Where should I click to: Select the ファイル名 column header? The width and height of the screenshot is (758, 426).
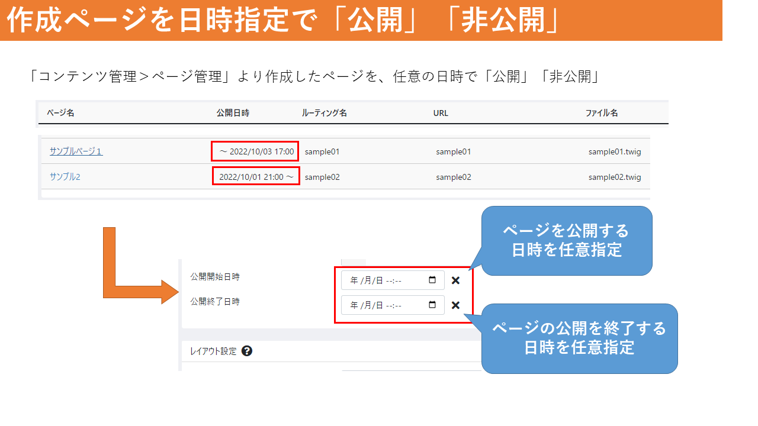point(602,113)
